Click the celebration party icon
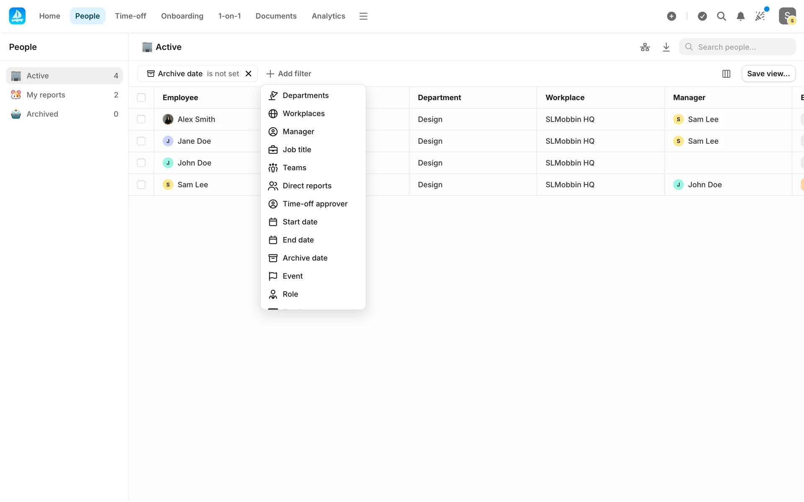804x502 pixels. [760, 16]
